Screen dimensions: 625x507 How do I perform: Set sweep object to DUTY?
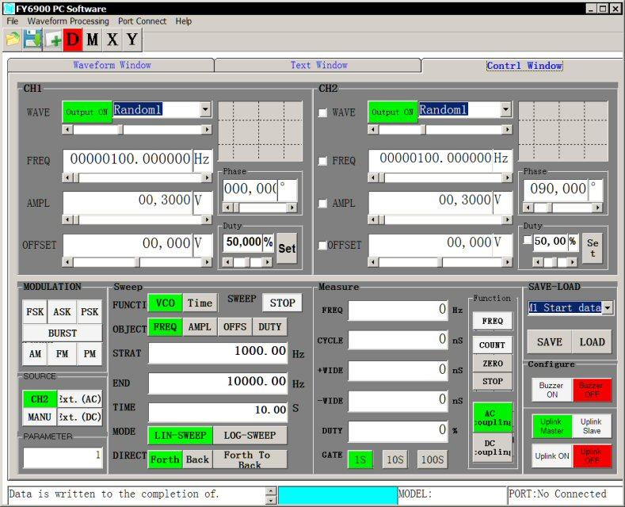(x=270, y=327)
